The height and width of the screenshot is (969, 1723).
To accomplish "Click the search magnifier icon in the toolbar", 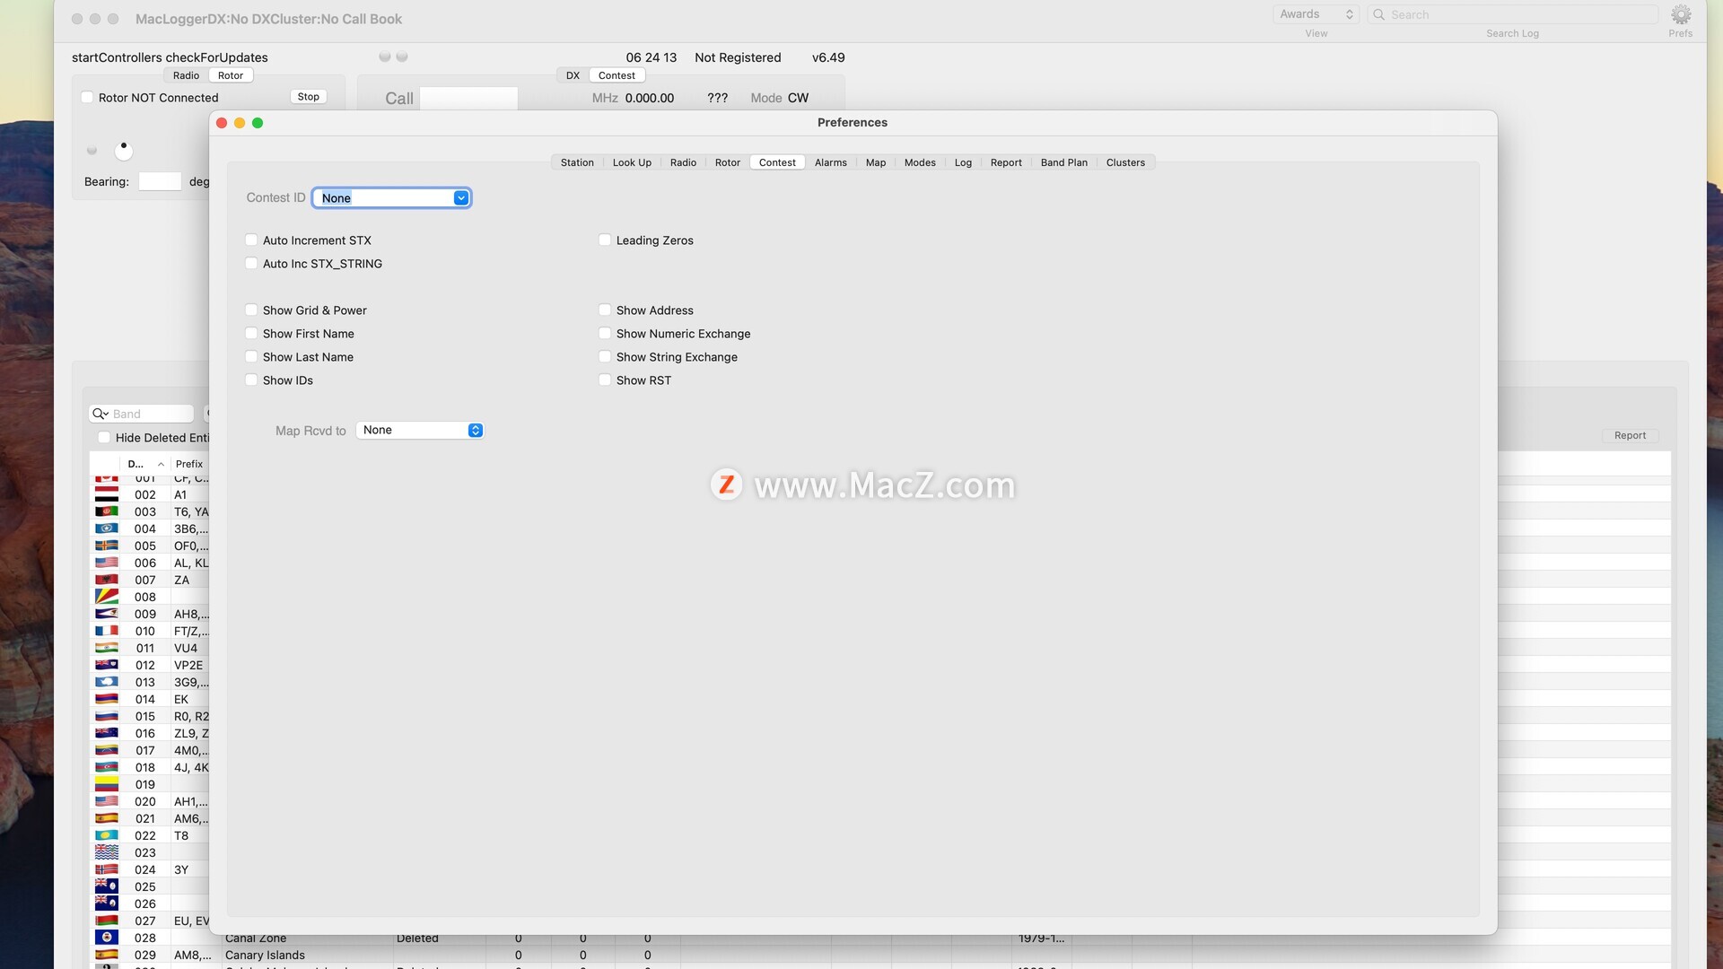I will click(1379, 14).
